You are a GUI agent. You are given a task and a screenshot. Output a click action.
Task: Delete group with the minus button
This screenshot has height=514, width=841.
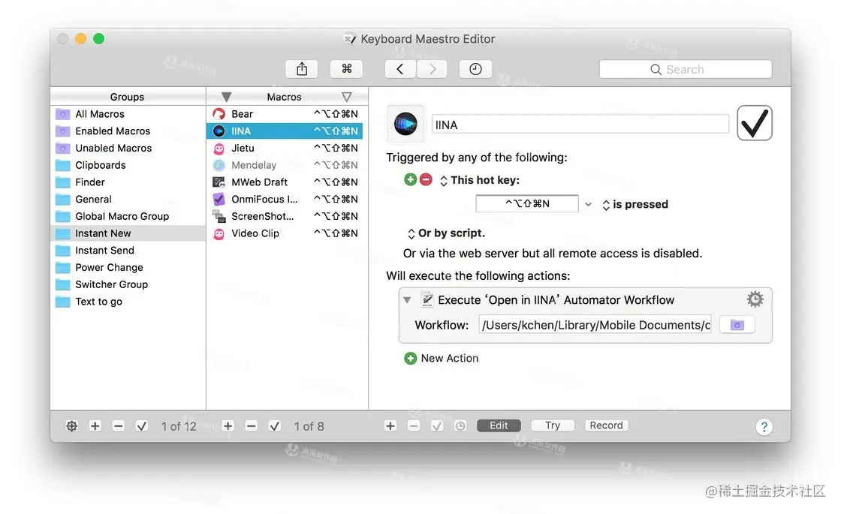119,426
